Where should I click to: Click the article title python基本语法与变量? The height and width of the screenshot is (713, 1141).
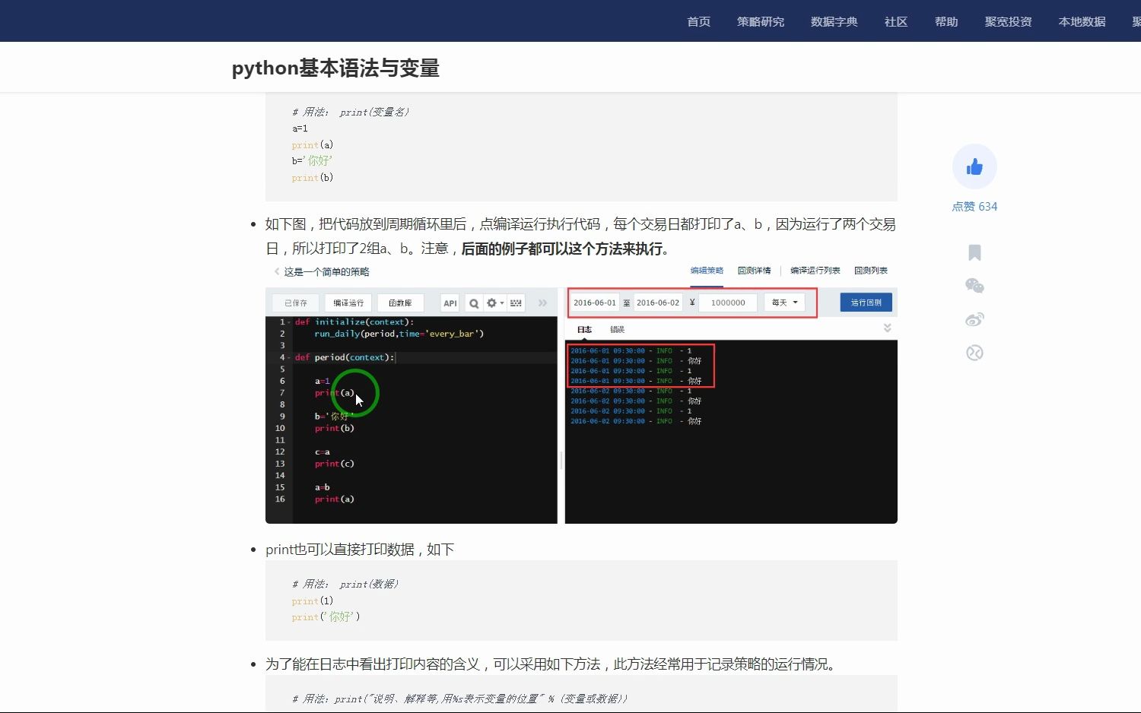(335, 68)
